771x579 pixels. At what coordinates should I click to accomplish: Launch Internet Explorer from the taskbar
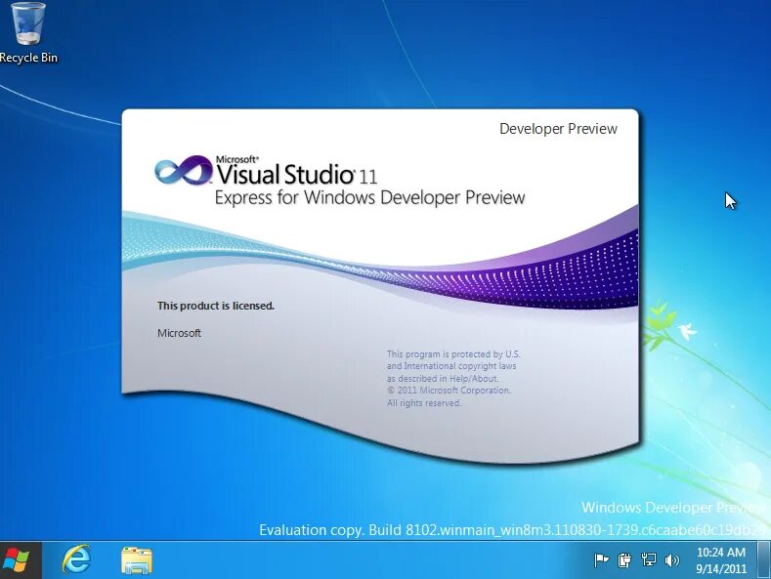pyautogui.click(x=76, y=559)
